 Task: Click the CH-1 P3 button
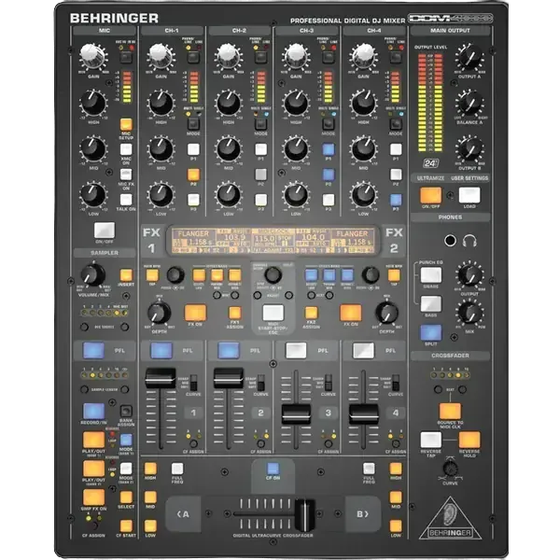tap(193, 200)
